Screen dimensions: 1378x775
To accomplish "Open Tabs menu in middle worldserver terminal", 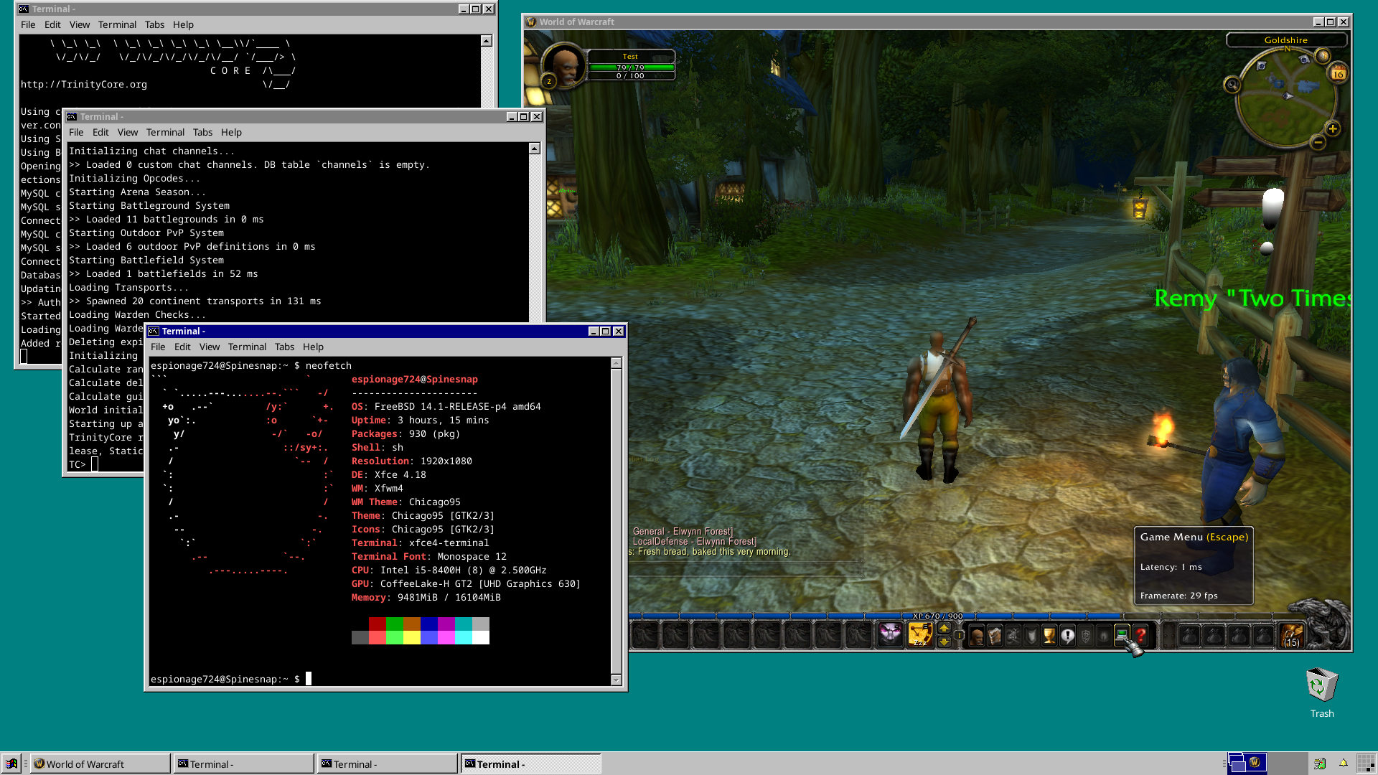I will pyautogui.click(x=202, y=132).
